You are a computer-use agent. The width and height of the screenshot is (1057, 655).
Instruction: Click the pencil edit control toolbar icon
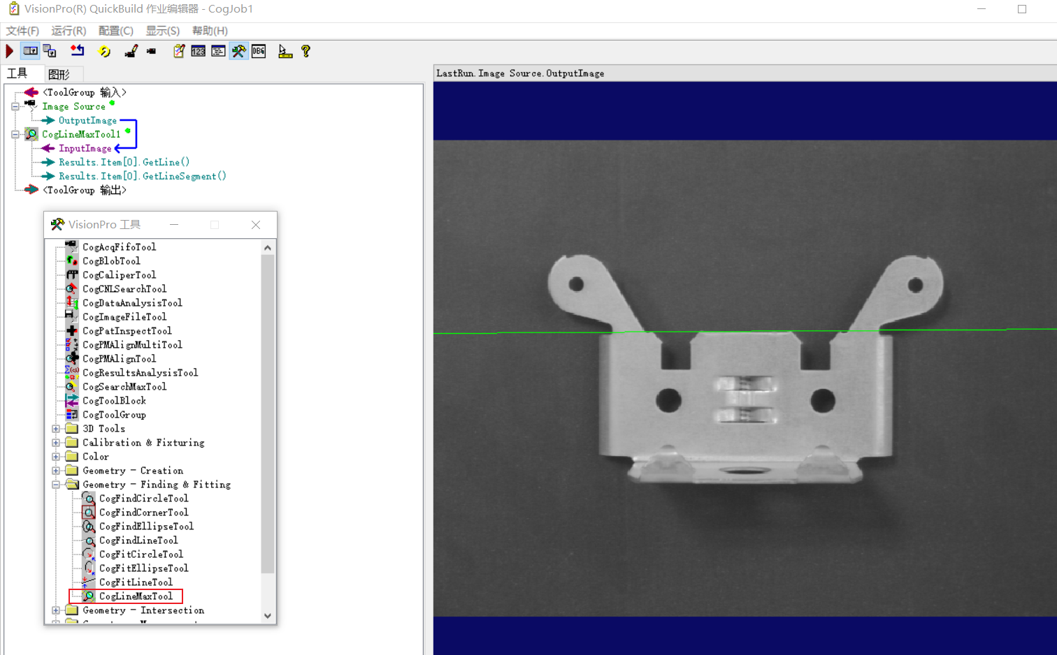[131, 50]
